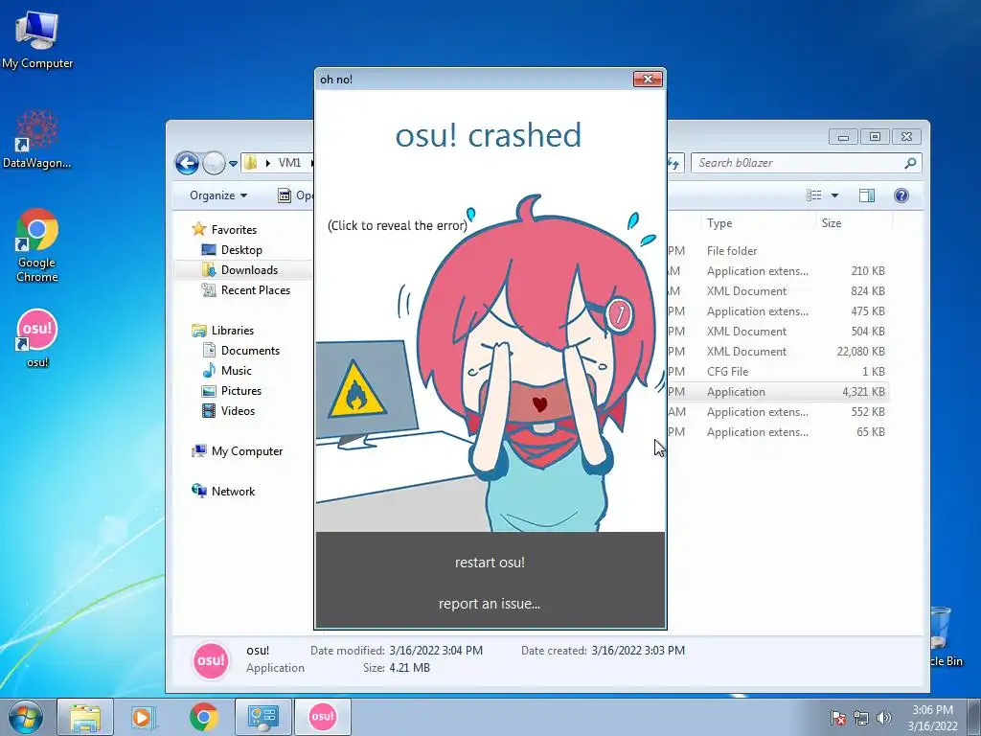Select the 210 KB Application extension row
Viewport: 981px width, 736px height.
pyautogui.click(x=778, y=271)
